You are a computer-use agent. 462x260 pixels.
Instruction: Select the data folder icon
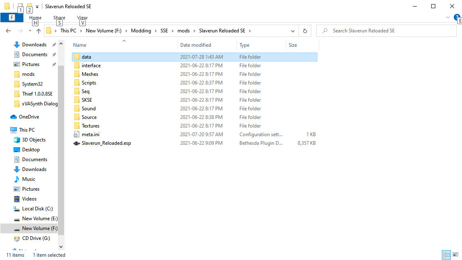[77, 57]
